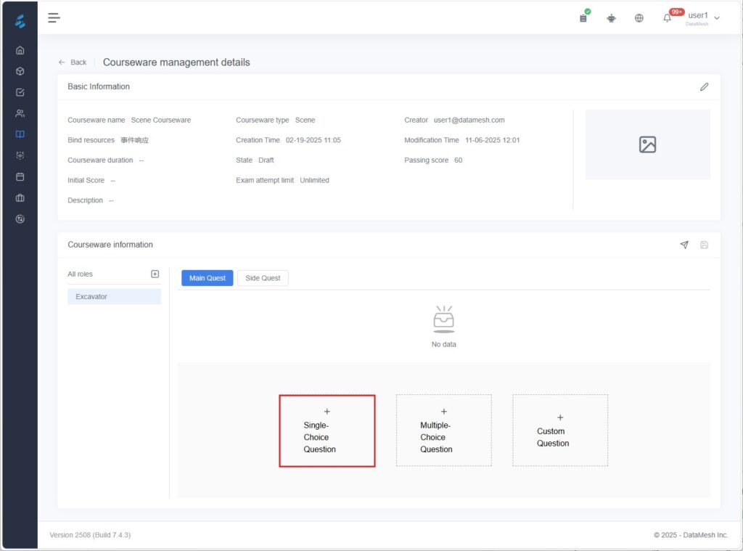Open the cube icon in the sidebar
Image resolution: width=743 pixels, height=551 pixels.
(x=20, y=71)
